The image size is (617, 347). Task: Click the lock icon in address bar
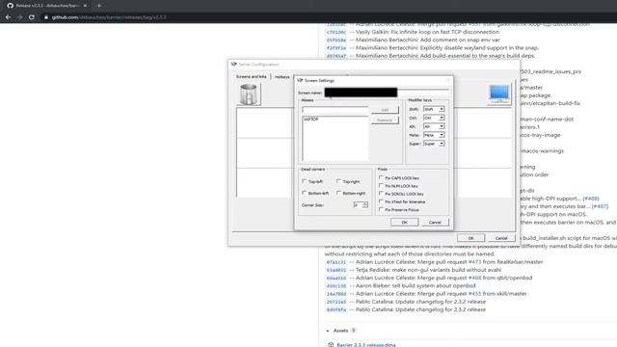coord(46,17)
